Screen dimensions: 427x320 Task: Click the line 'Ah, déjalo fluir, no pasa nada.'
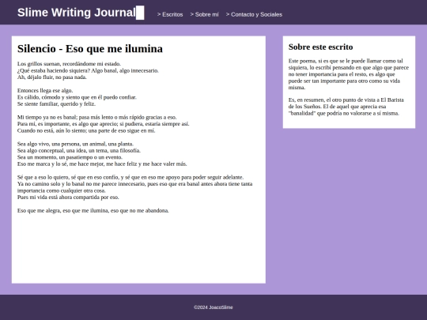click(x=52, y=77)
